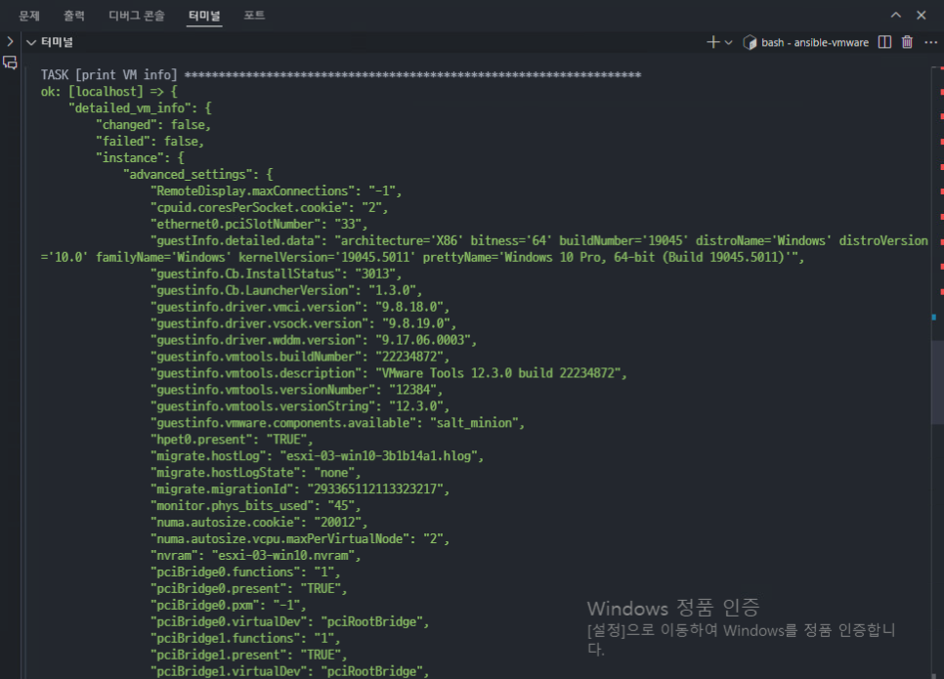Click the pciBridge0.functions line
Image resolution: width=944 pixels, height=679 pixels.
pos(245,572)
